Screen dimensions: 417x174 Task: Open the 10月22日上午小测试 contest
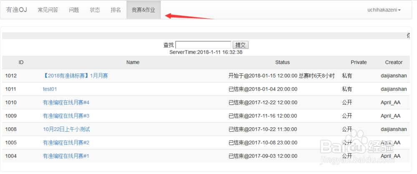click(66, 129)
